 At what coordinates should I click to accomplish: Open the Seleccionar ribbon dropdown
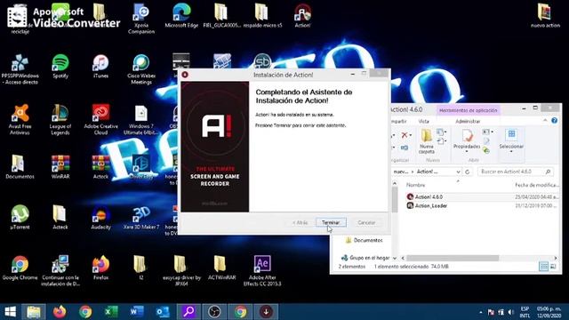[x=511, y=140]
